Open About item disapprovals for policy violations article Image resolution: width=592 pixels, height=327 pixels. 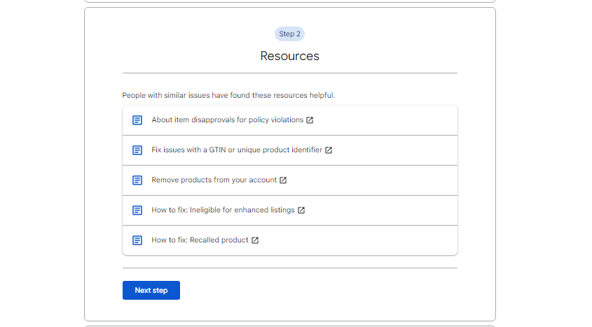pyautogui.click(x=227, y=119)
